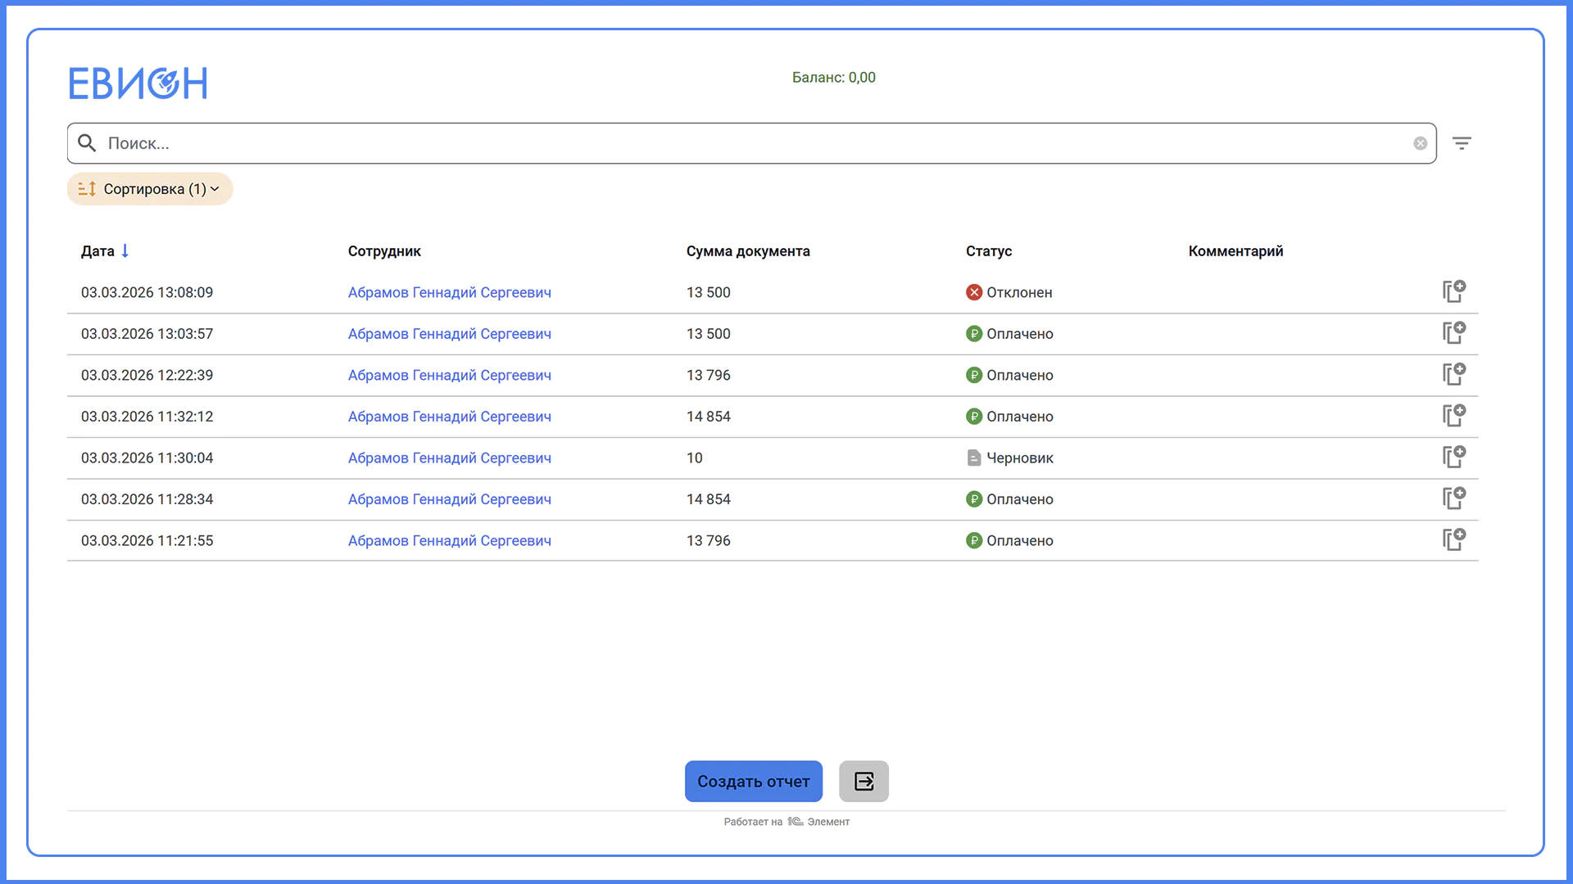Click the Сотрудник column header
Viewport: 1573px width, 884px height.
tap(384, 251)
